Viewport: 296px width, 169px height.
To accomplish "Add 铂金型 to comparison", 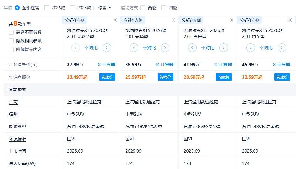I will (x=266, y=48).
